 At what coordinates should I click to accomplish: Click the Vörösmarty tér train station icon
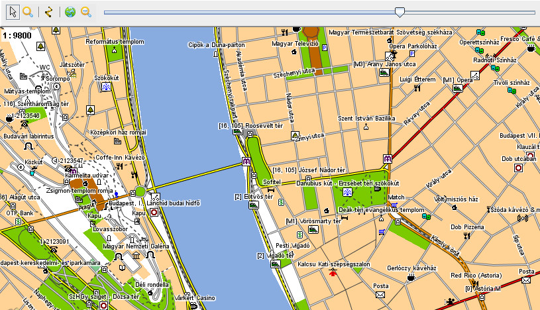pos(313,230)
